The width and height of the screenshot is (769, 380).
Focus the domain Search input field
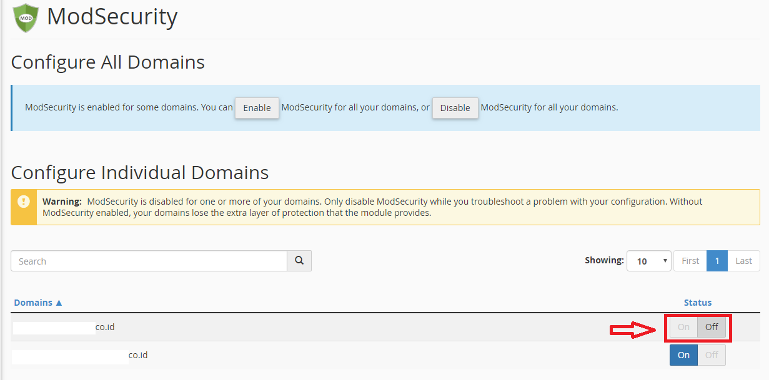pos(149,261)
